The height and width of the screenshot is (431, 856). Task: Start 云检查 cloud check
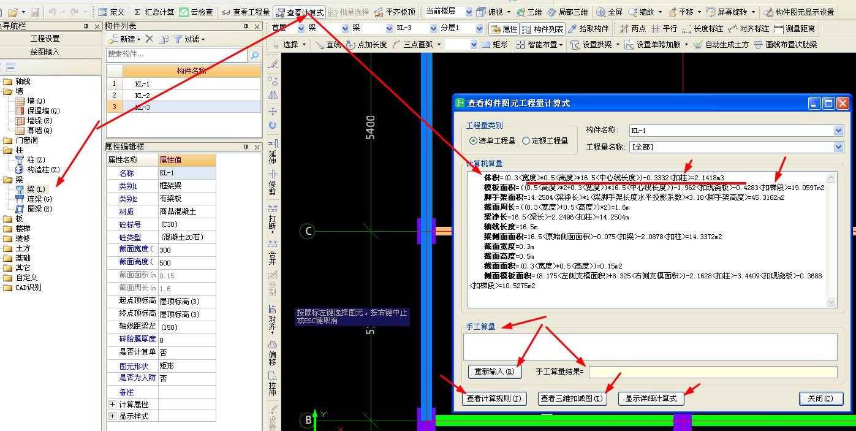197,12
